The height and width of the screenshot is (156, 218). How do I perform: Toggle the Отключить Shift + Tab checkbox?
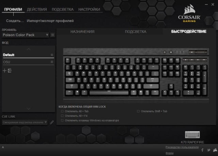pyautogui.click(x=138, y=111)
